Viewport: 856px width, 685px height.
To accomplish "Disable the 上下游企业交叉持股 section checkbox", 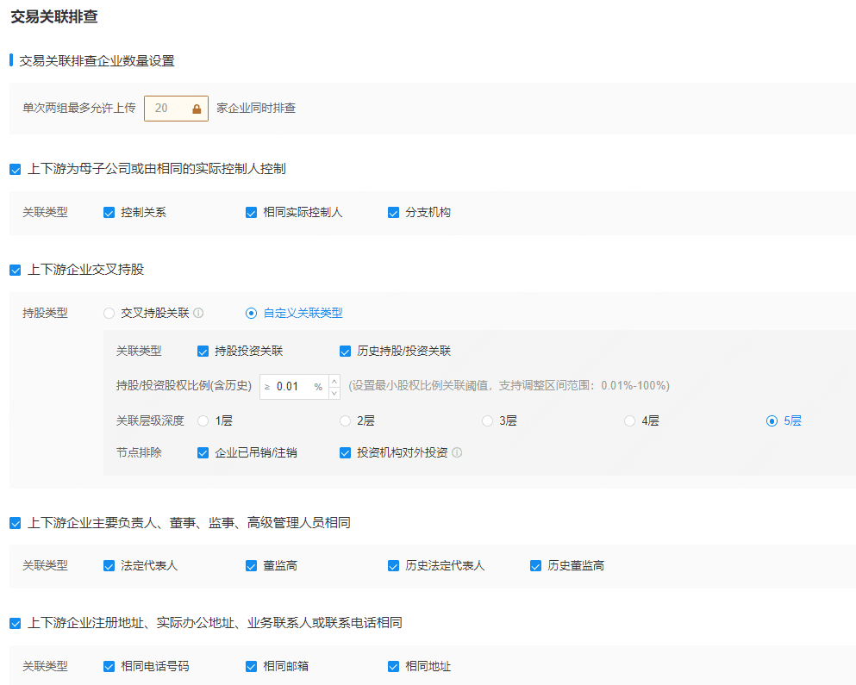I will pos(16,270).
